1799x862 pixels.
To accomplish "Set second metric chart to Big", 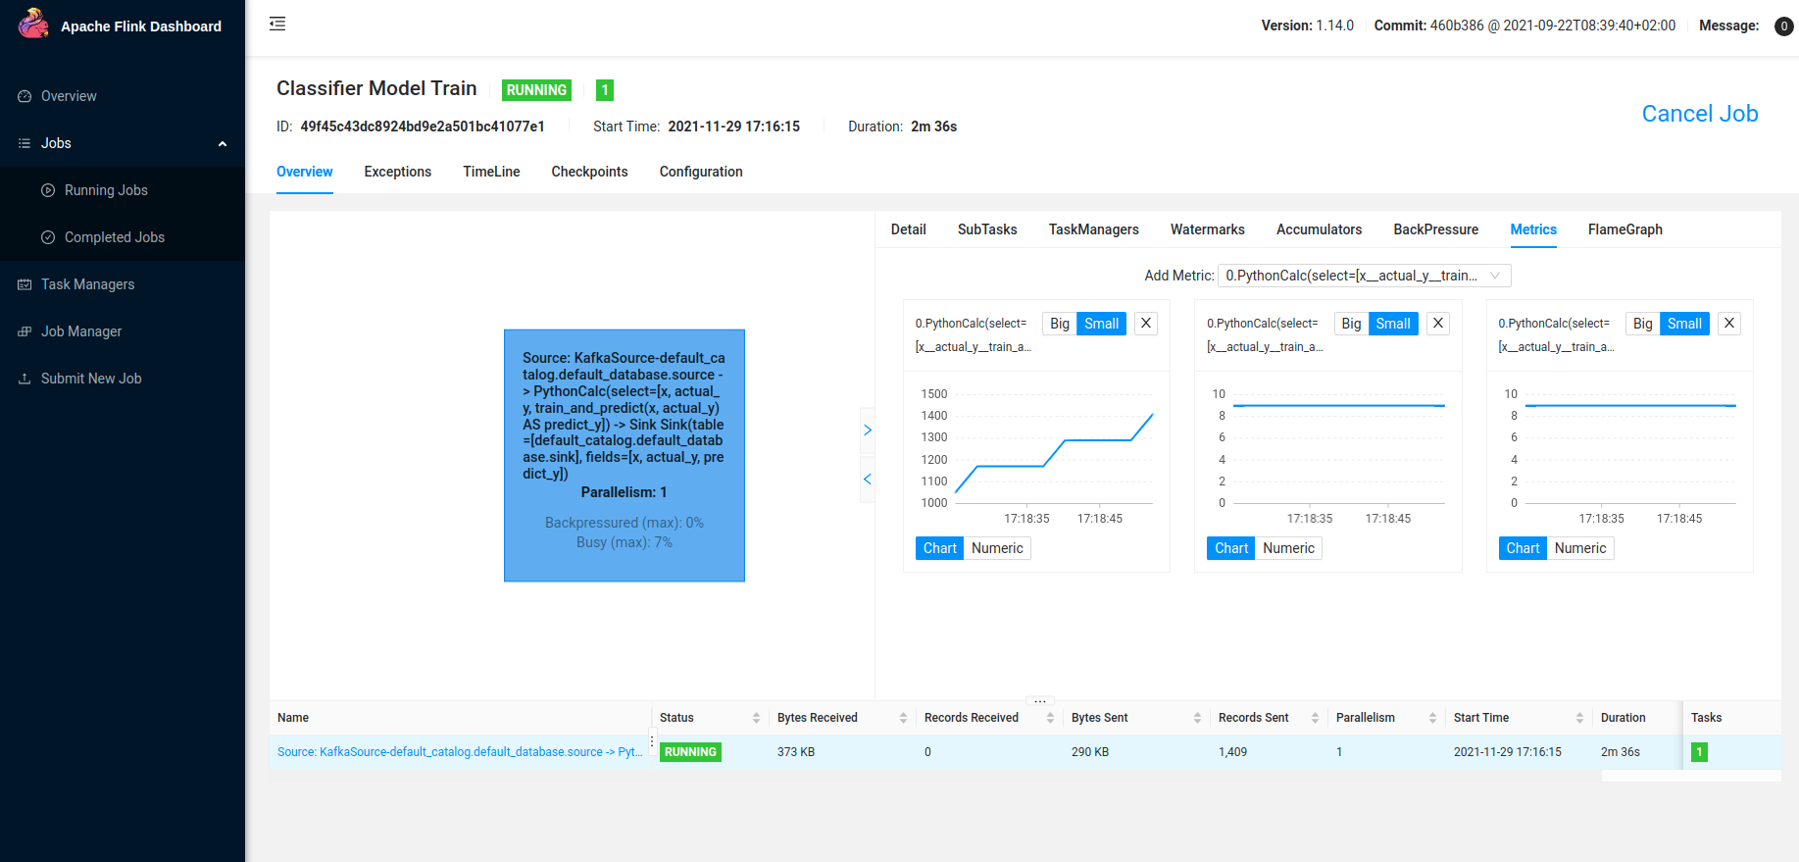I will coord(1351,324).
